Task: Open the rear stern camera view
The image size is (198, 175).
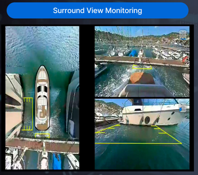Action: [x=142, y=61]
